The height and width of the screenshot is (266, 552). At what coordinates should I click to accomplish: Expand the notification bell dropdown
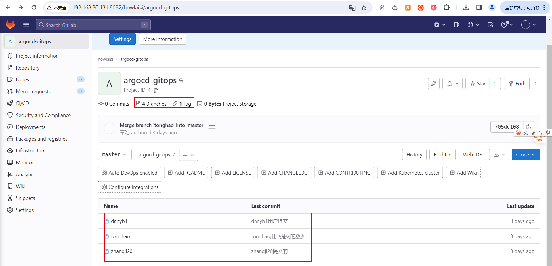click(452, 83)
